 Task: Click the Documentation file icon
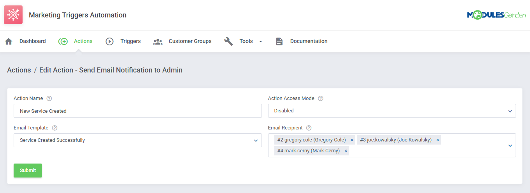tap(279, 41)
